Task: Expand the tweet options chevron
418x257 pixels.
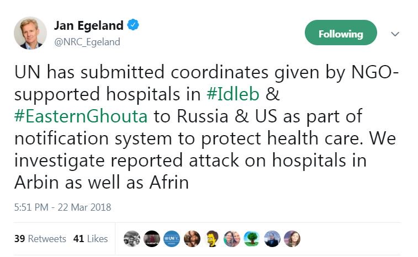Action: 395,34
